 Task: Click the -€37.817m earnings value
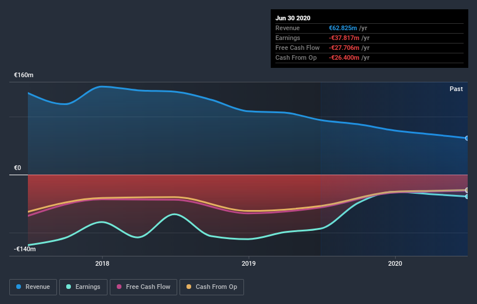(x=344, y=38)
